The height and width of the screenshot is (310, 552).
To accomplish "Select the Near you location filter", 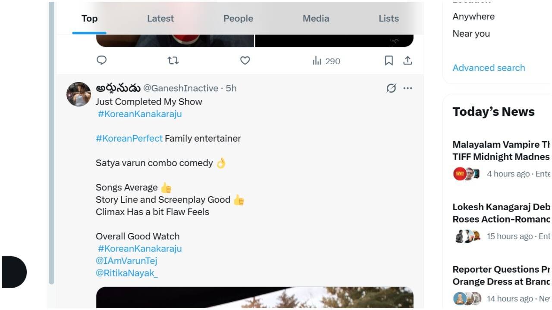I will [x=471, y=34].
